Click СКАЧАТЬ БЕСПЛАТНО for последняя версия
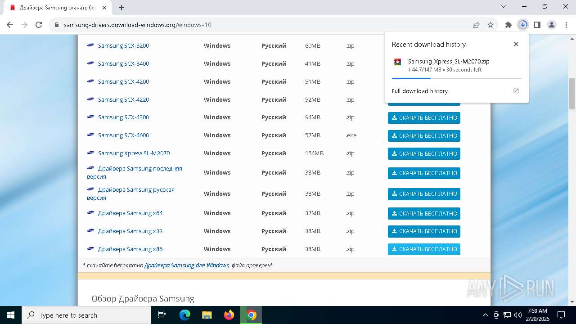 pos(424,173)
